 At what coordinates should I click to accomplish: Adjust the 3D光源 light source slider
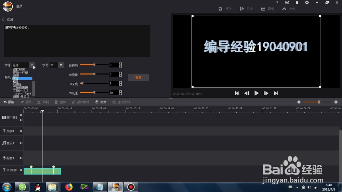point(94,93)
